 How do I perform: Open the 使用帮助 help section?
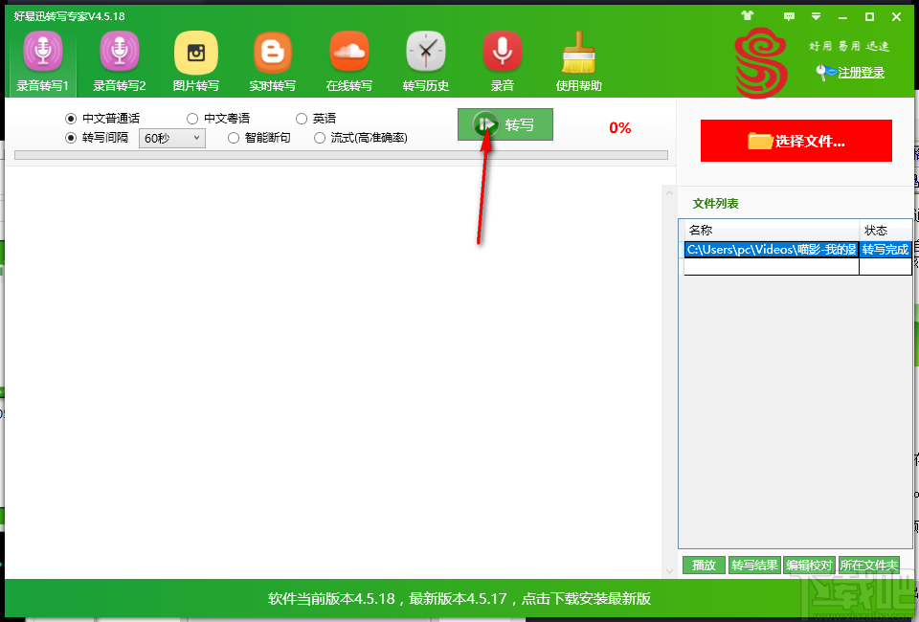click(x=578, y=59)
